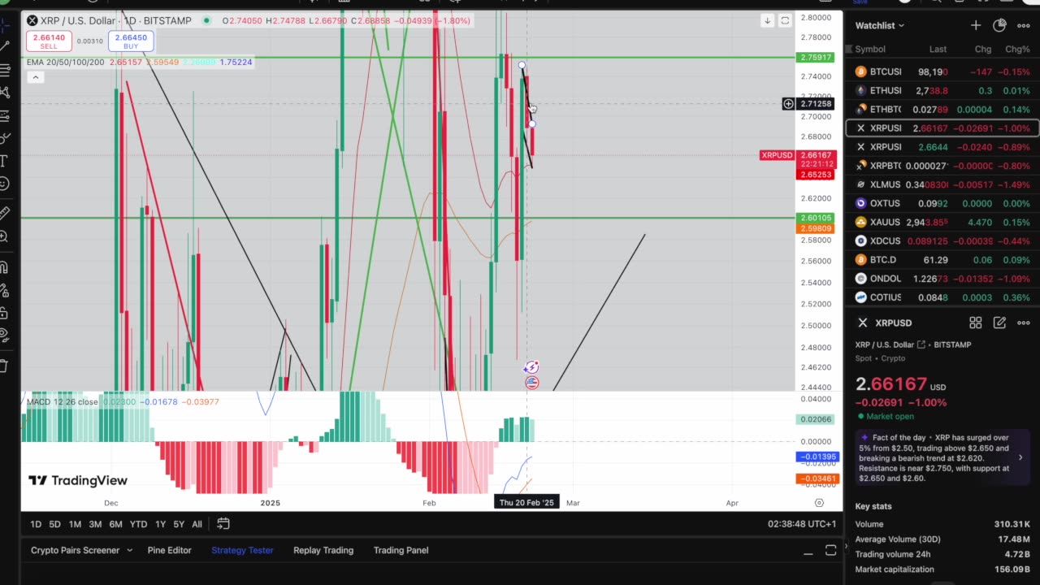The height and width of the screenshot is (585, 1040).
Task: Select the ONDOUSD watchlist row
Action: point(943,278)
